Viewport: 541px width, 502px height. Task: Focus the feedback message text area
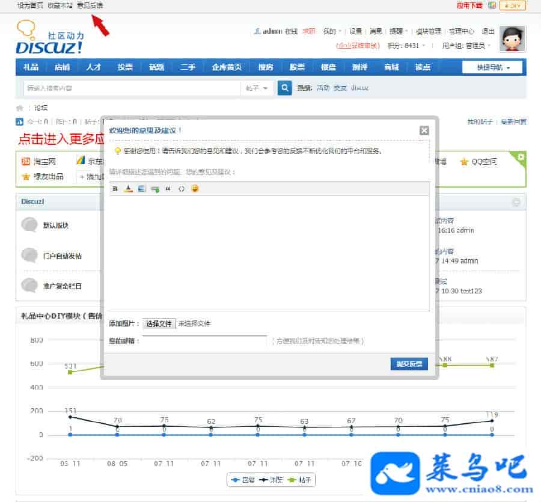click(x=269, y=253)
